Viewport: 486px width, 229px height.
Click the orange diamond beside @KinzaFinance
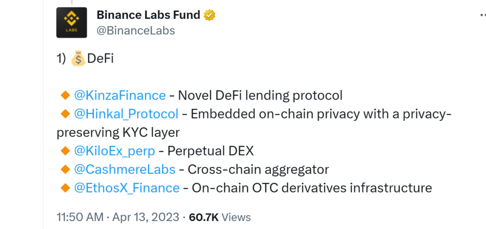(x=65, y=95)
